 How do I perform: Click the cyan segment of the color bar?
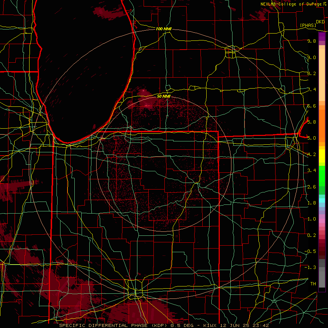[322, 200]
